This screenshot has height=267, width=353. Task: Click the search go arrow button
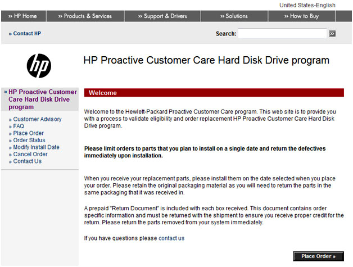point(332,34)
